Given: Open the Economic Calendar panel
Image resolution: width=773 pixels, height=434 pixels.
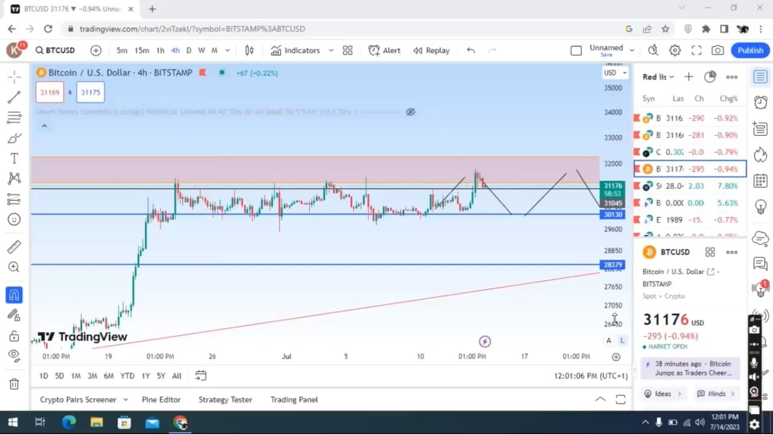Looking at the screenshot, I should coord(760,180).
